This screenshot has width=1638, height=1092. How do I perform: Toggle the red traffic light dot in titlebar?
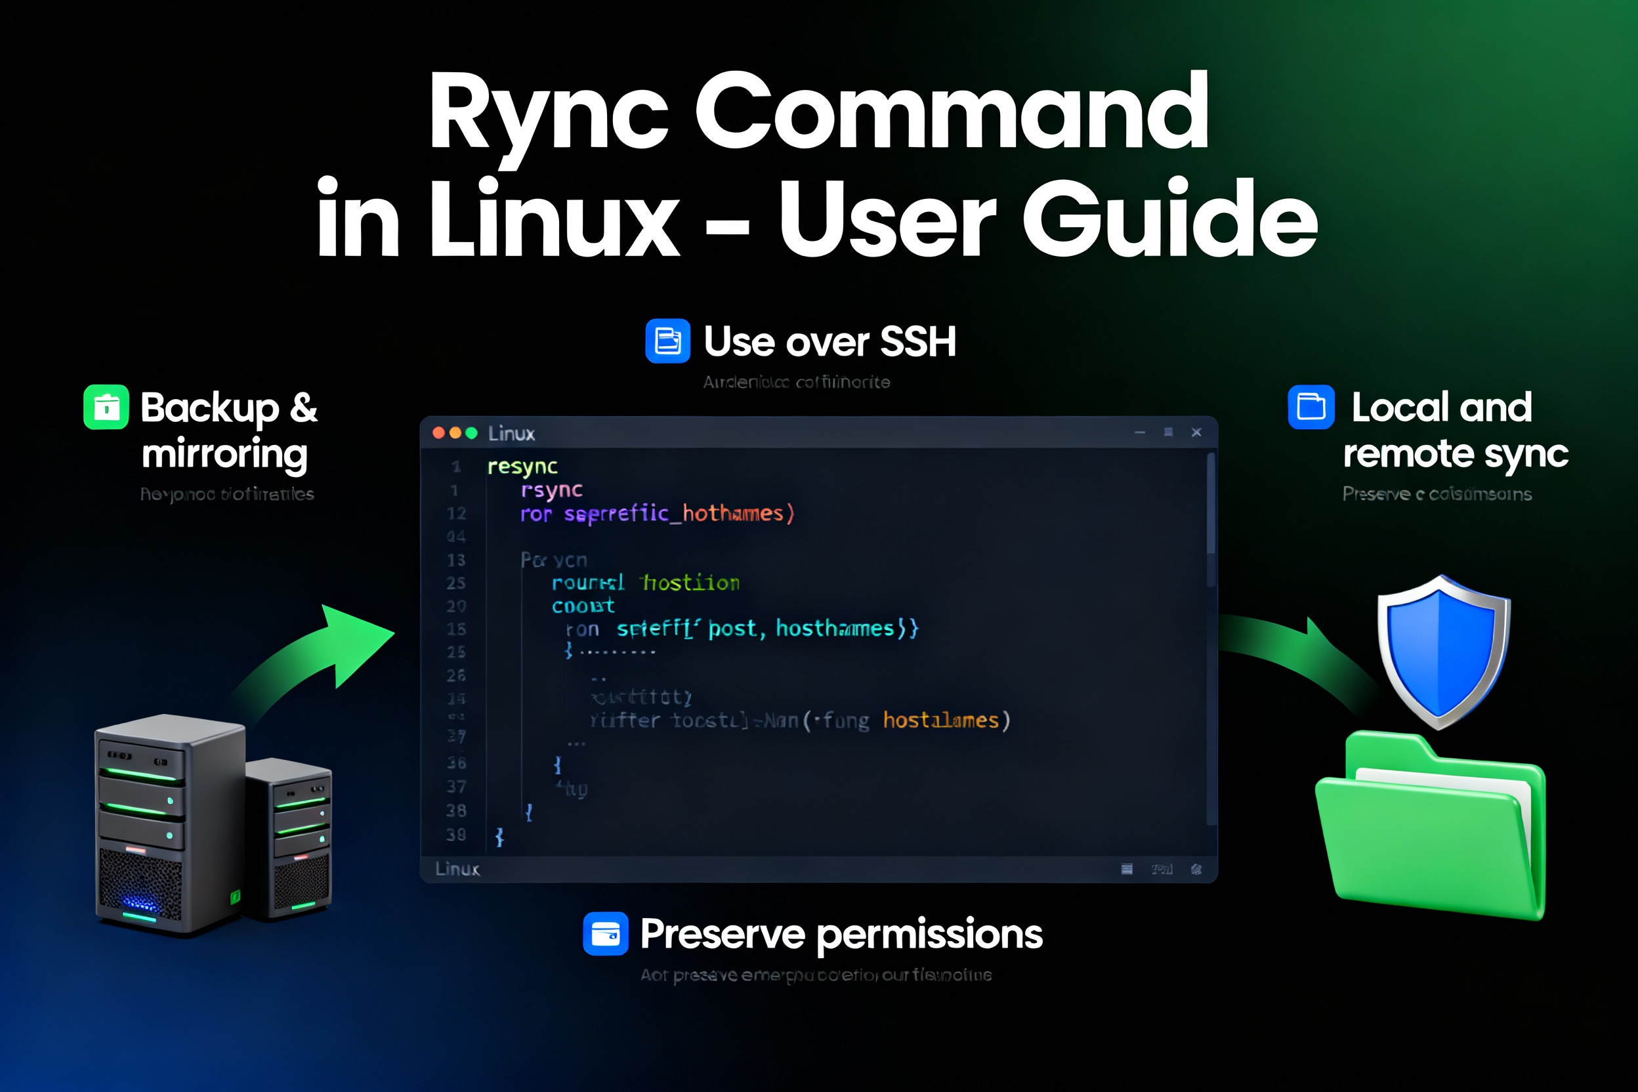[x=440, y=433]
